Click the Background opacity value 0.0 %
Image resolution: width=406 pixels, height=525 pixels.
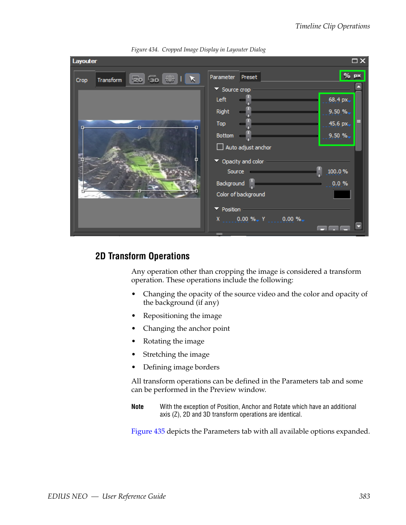click(340, 183)
